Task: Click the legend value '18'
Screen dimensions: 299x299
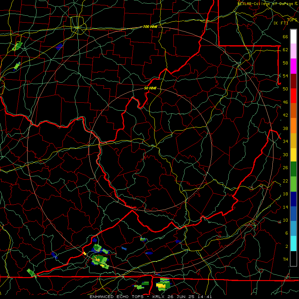Action: click(285, 194)
